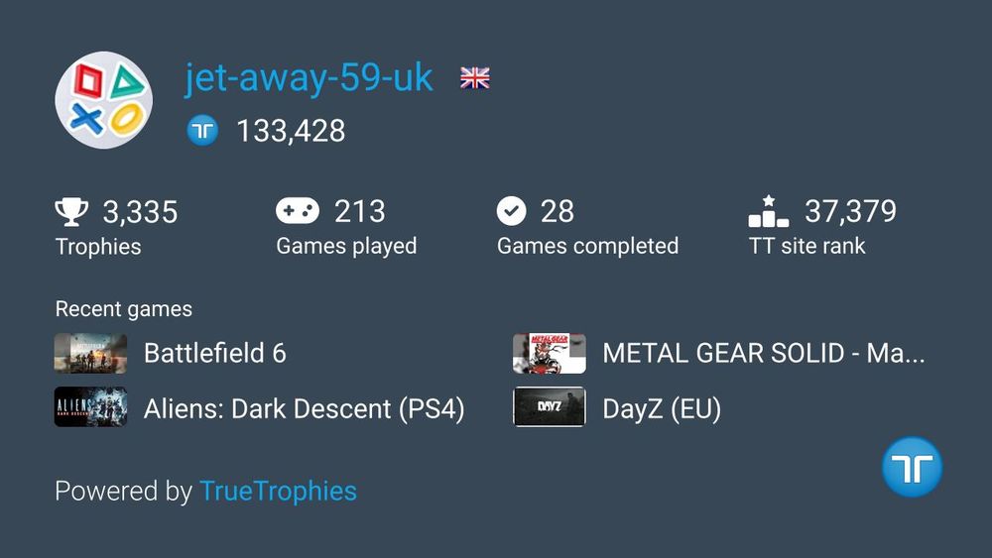
Task: Open the Battlefield 6 game title
Action: point(215,353)
